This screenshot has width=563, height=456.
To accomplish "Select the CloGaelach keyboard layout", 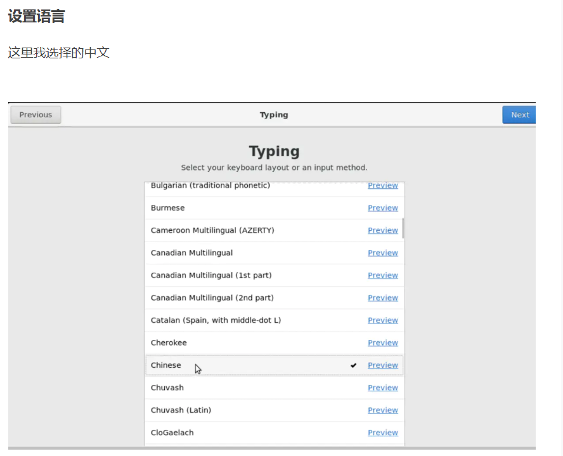I will [x=275, y=433].
